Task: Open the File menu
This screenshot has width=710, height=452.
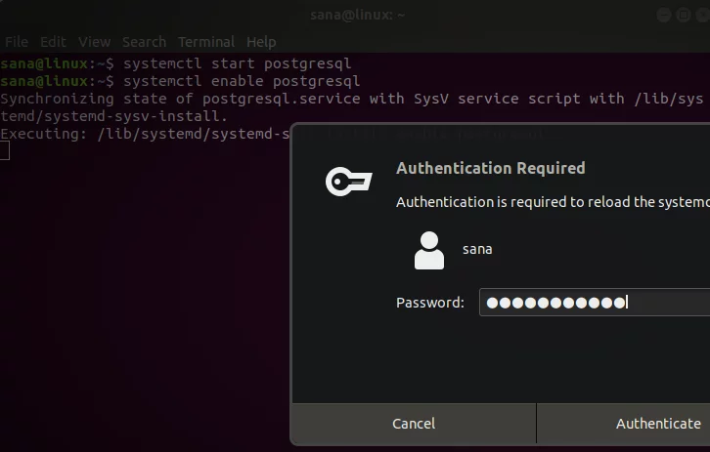Action: coord(17,42)
